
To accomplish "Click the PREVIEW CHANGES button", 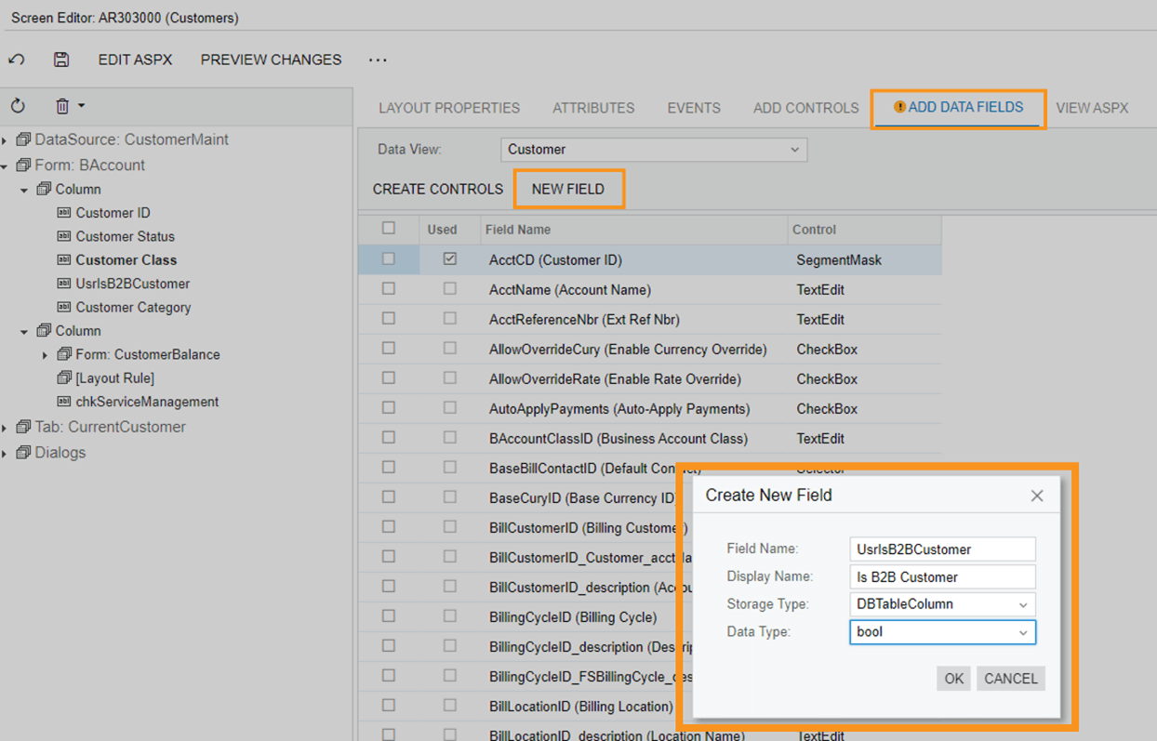I will [x=272, y=60].
